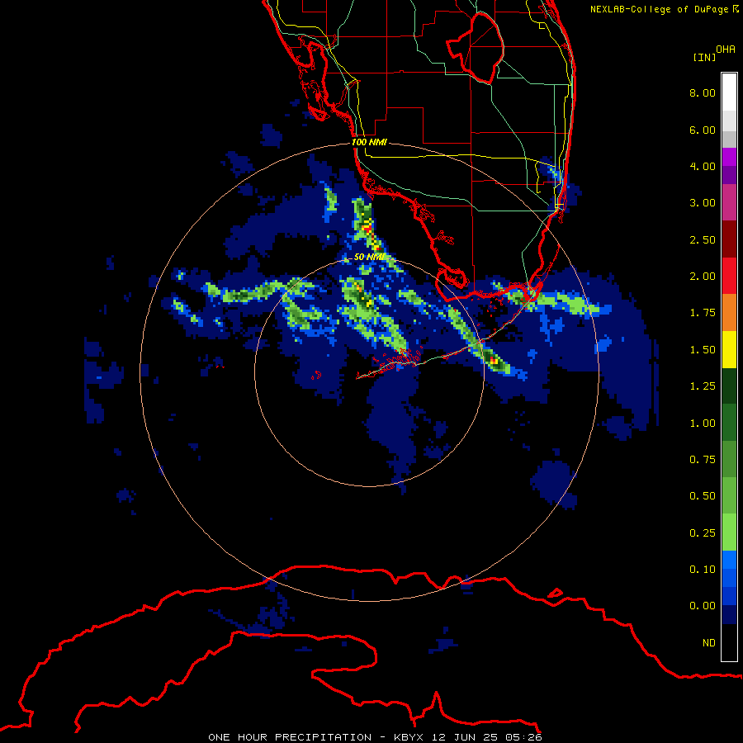The width and height of the screenshot is (743, 743).
Task: Select the magenta swatch beside 4.00
Action: (729, 157)
